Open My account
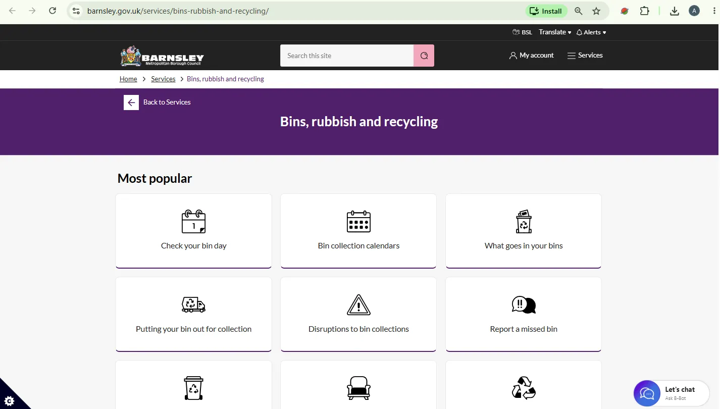 click(x=532, y=56)
